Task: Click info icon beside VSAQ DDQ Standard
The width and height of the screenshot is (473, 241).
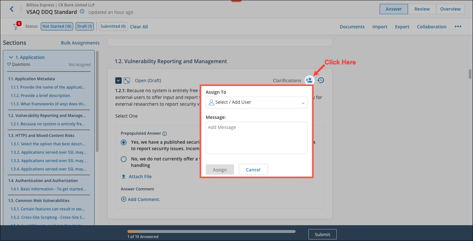Action: [x=82, y=12]
